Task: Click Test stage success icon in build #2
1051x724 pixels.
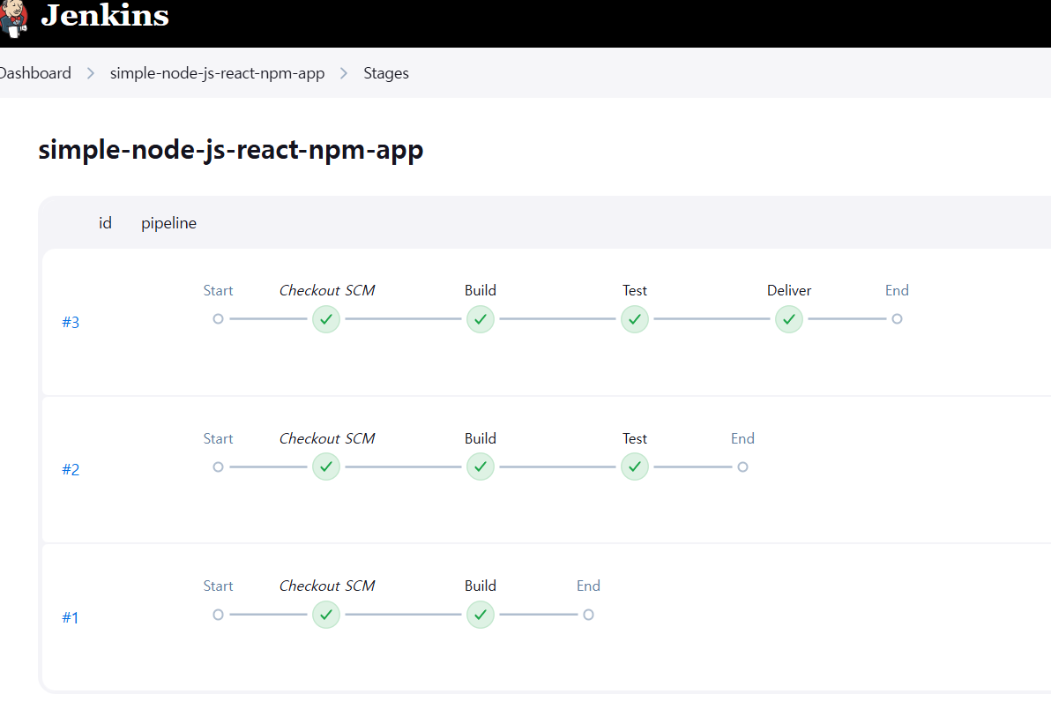Action: click(x=635, y=467)
